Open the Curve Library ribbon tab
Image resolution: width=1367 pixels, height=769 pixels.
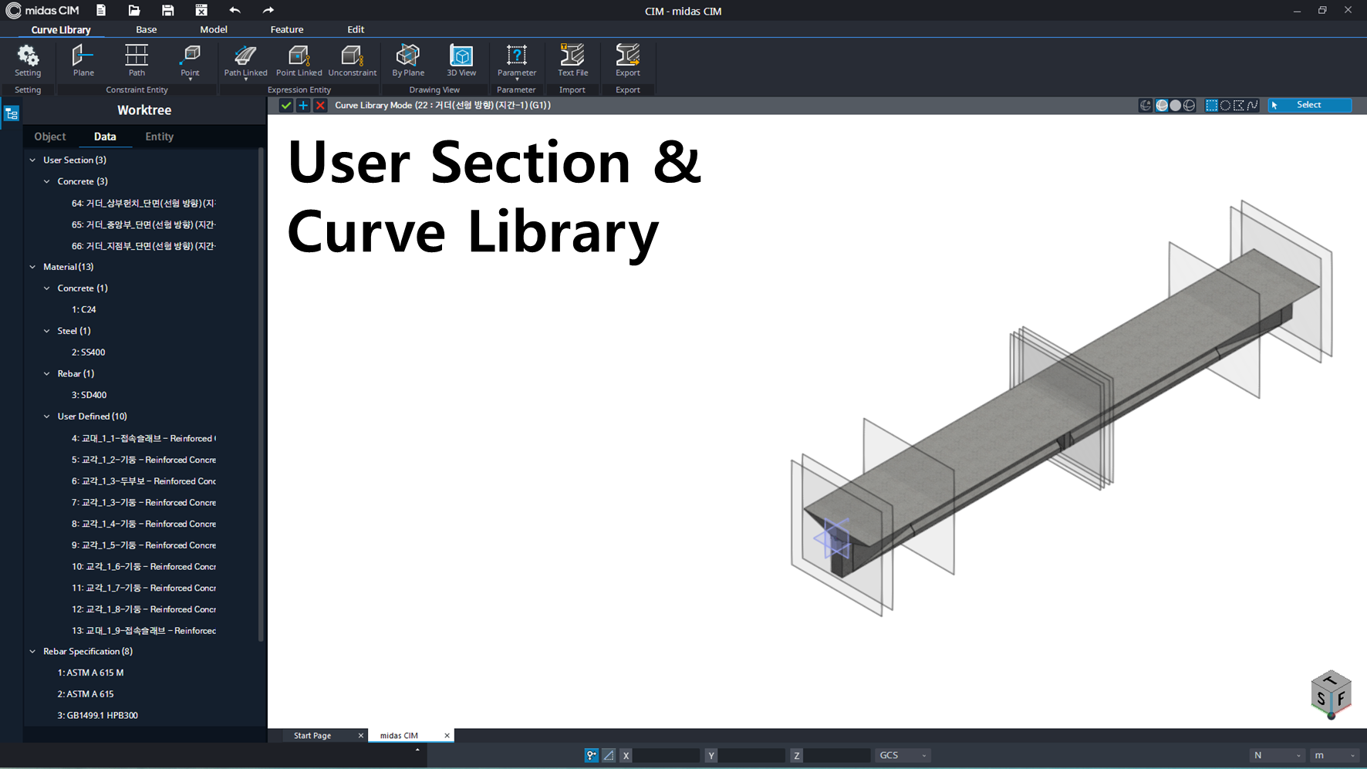[61, 29]
